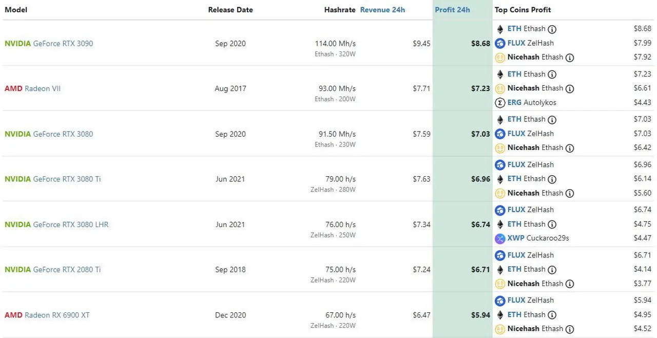The image size is (657, 338).
Task: Click the FLUX coin icon in the RTX 3090 row
Action: (x=500, y=44)
